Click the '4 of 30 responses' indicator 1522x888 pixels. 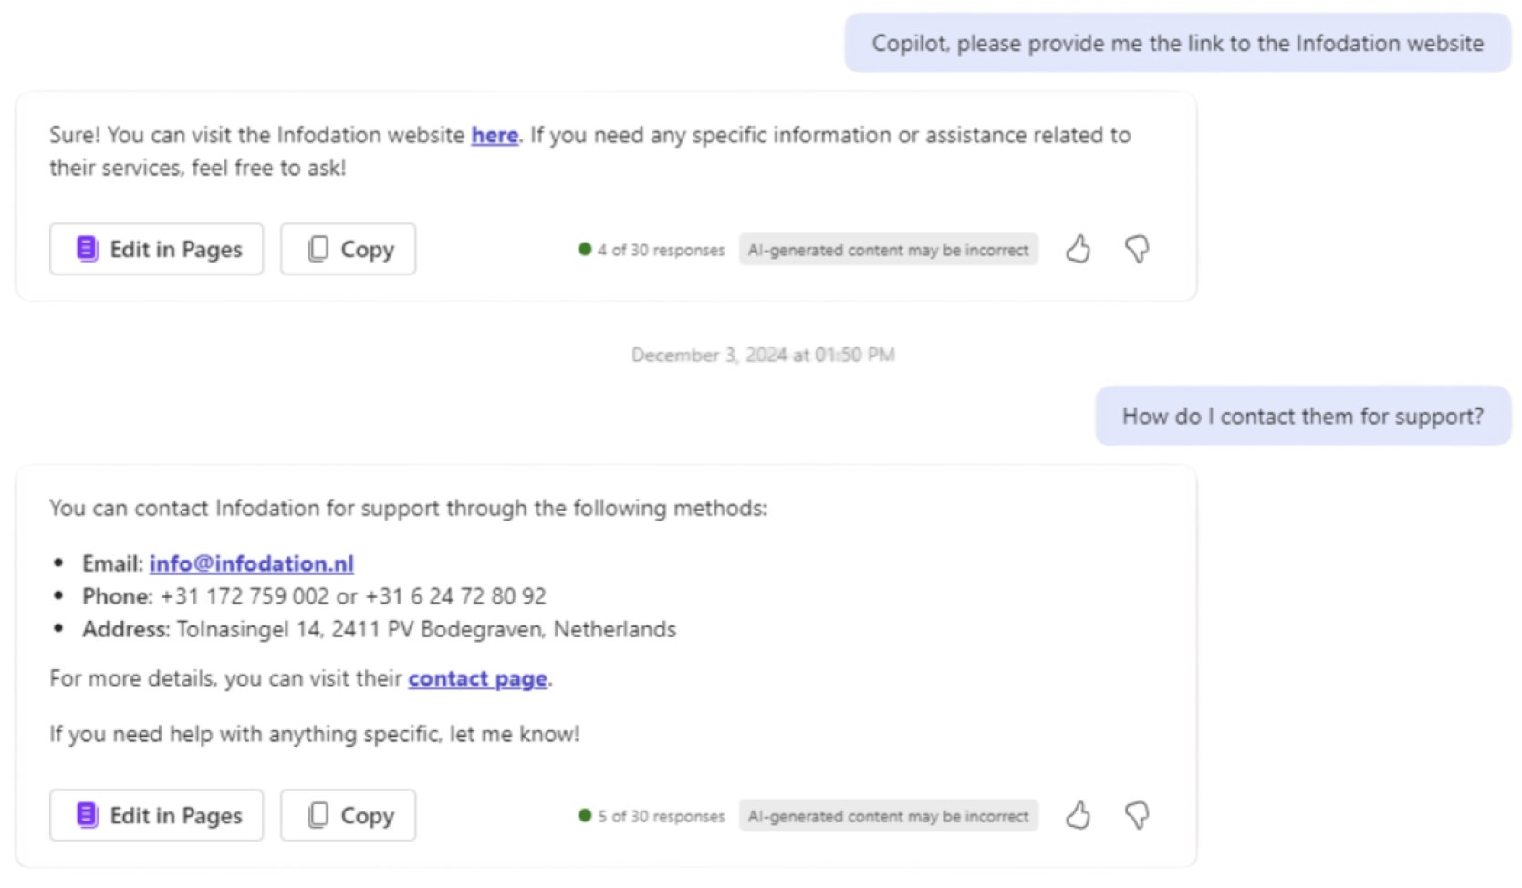652,250
